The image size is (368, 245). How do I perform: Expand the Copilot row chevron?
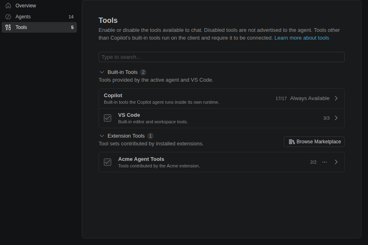[336, 98]
